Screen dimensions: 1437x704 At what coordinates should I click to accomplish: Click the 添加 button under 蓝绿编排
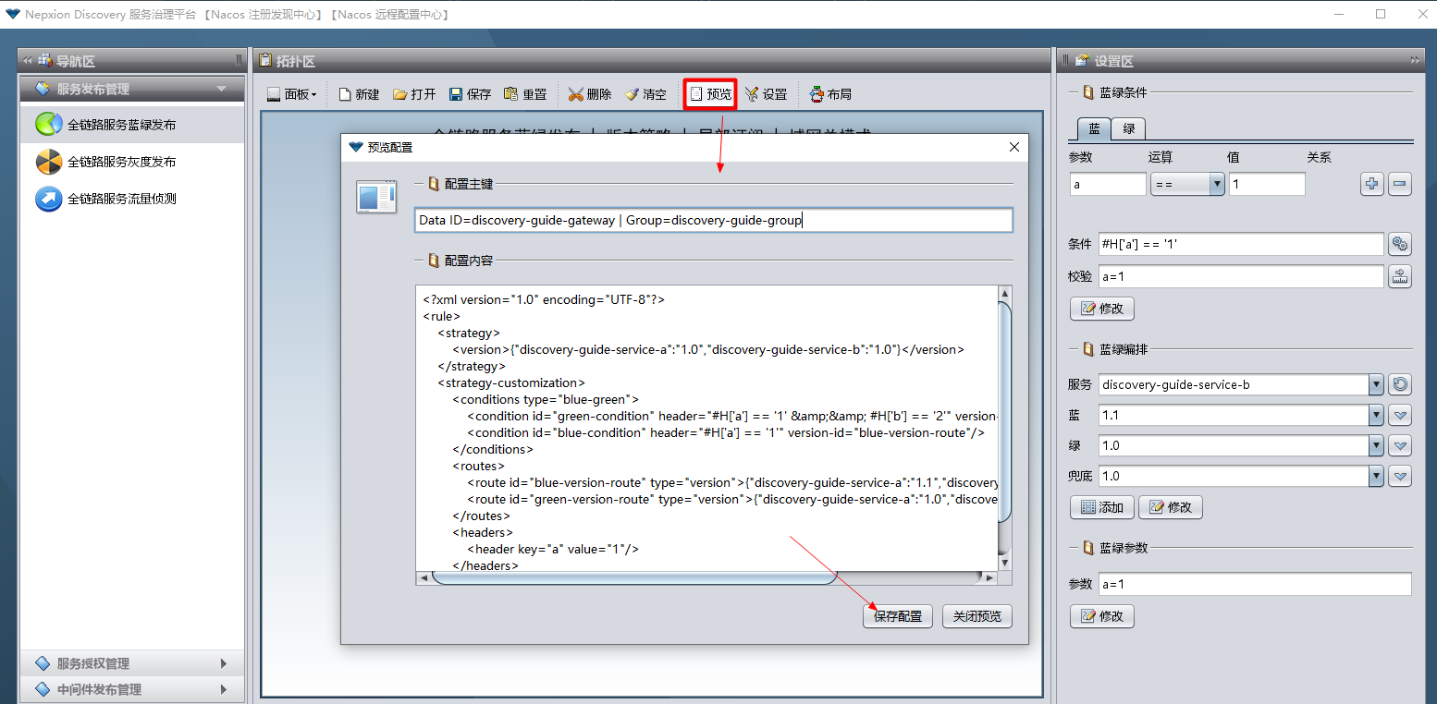[1102, 507]
